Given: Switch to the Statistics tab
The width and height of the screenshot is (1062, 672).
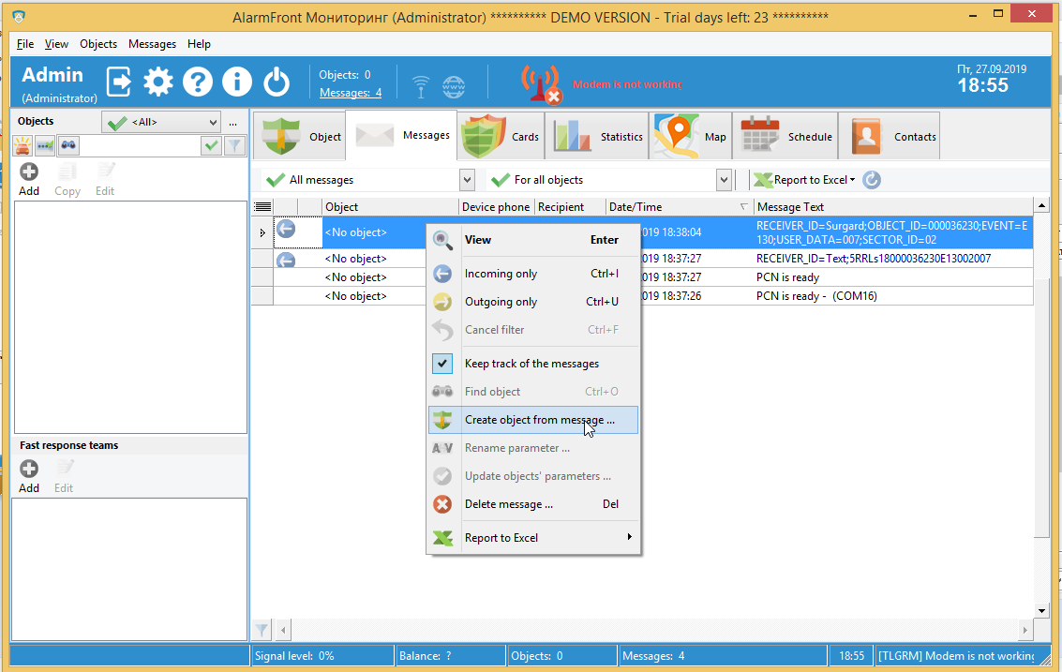Looking at the screenshot, I should pos(599,136).
